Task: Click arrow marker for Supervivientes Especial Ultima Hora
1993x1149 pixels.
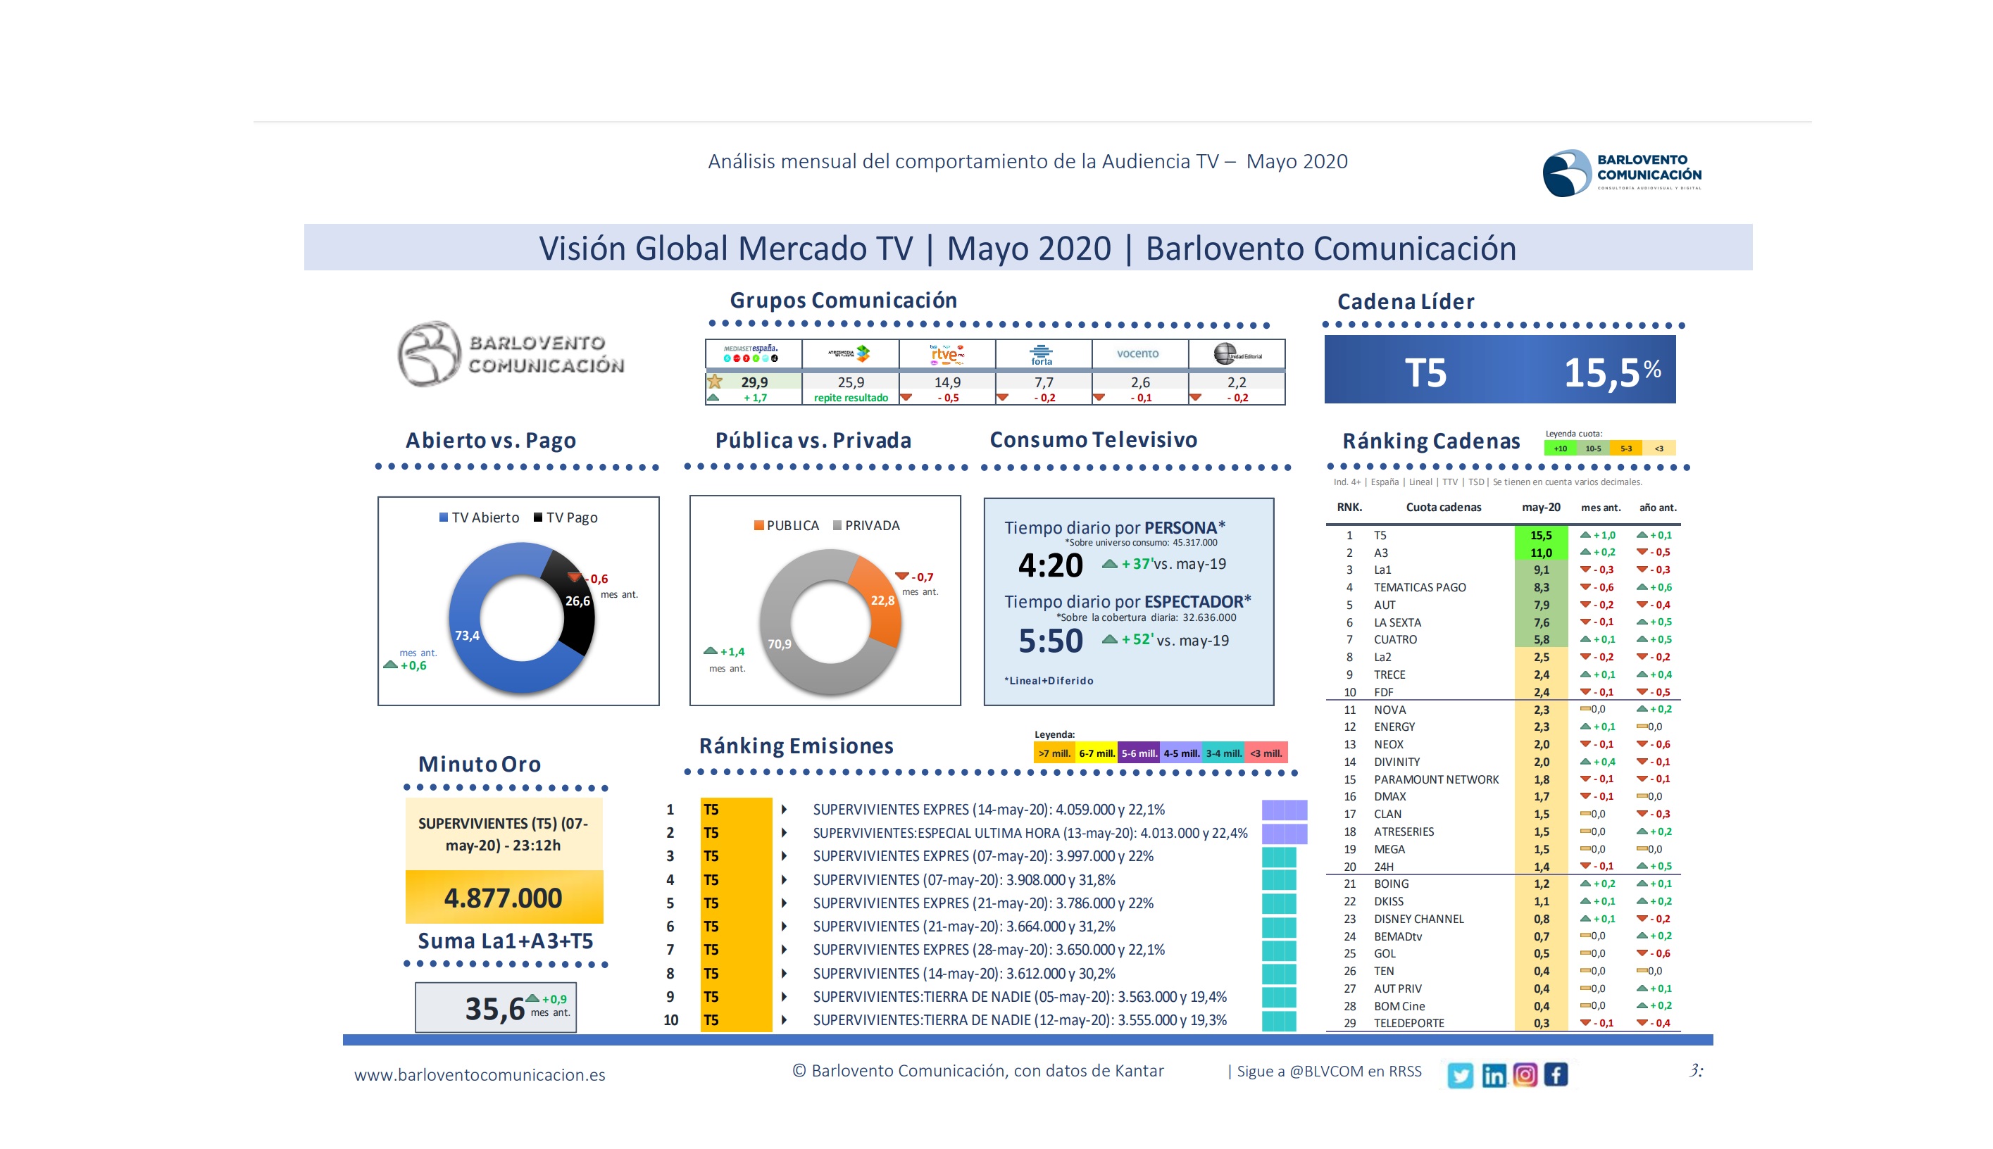Action: point(784,833)
